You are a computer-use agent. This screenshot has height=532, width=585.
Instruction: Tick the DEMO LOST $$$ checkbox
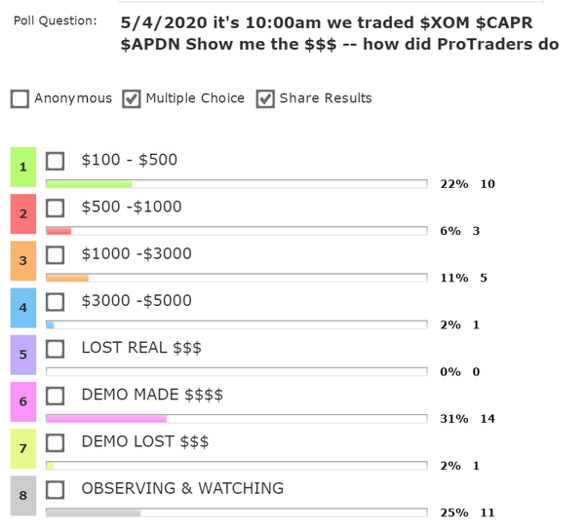57,442
